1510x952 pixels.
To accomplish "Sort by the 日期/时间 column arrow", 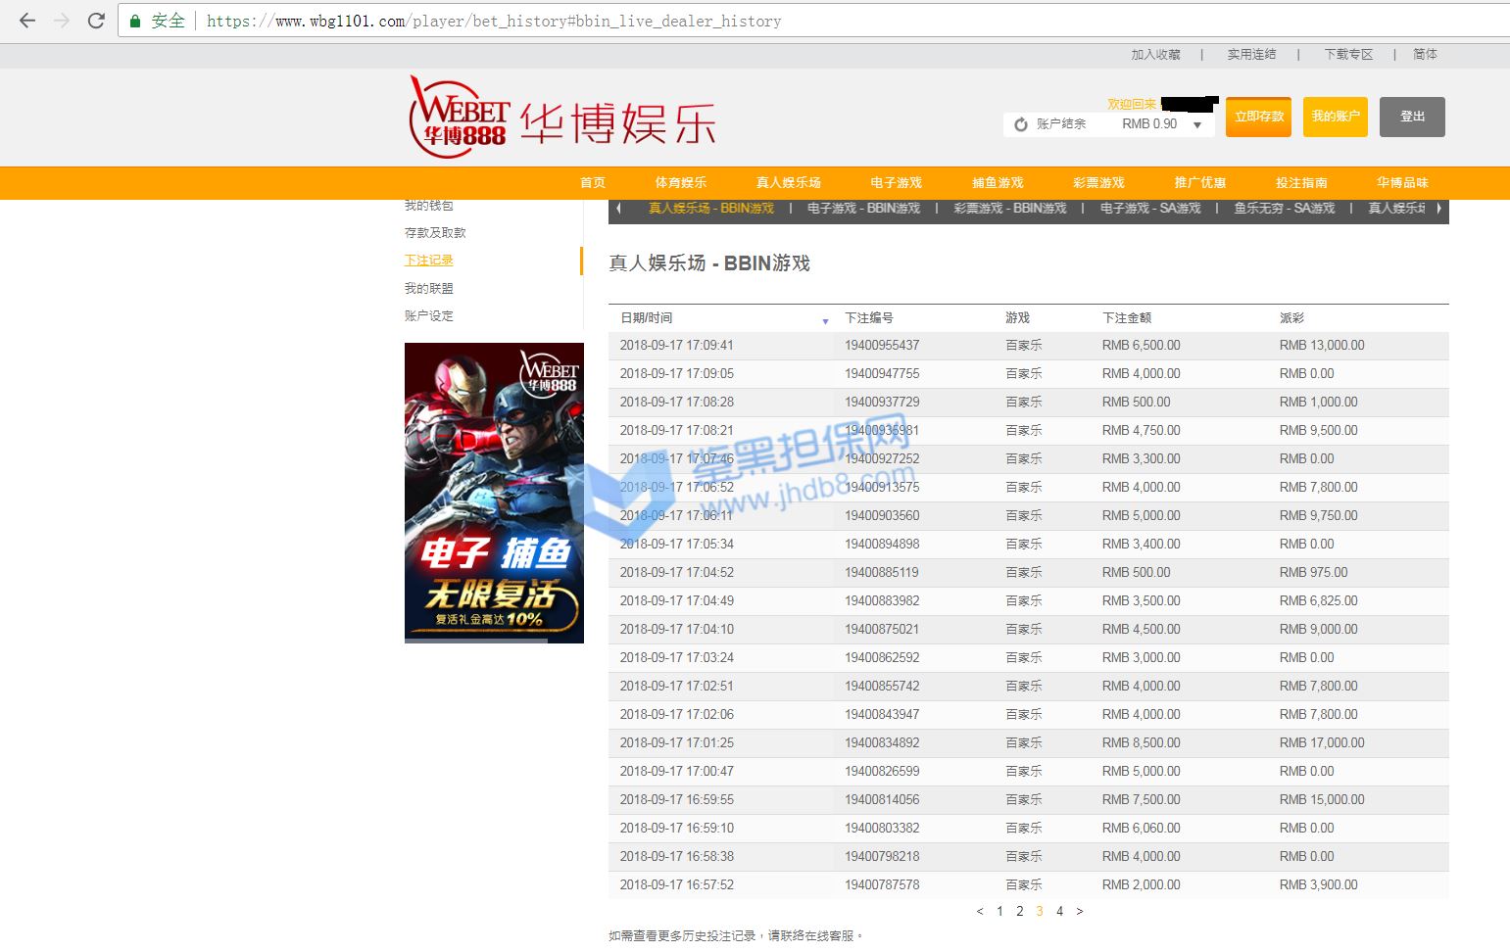I will click(825, 321).
